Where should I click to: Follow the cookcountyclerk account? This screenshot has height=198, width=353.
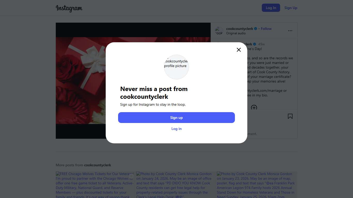point(266,29)
